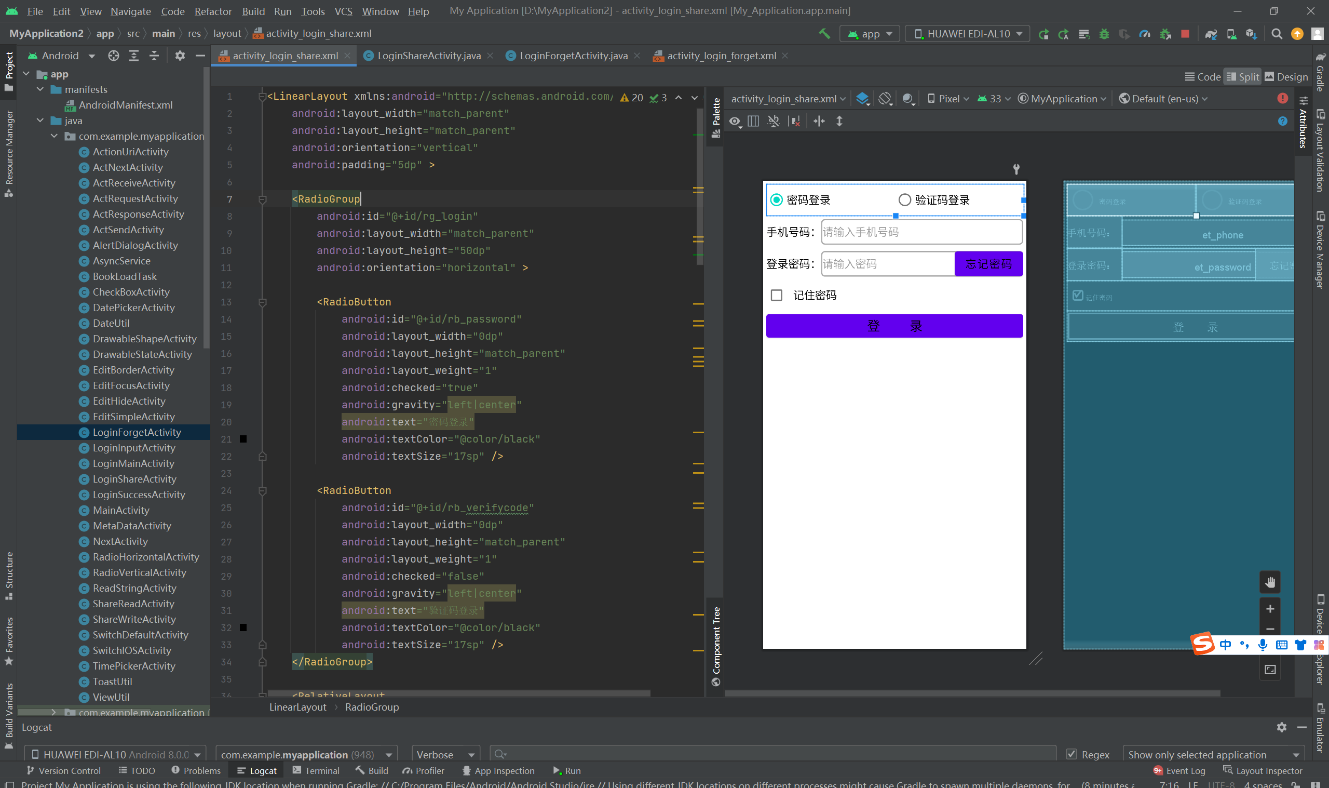Viewport: 1329px width, 788px height.
Task: Open Project panel settings gear icon
Action: point(180,56)
